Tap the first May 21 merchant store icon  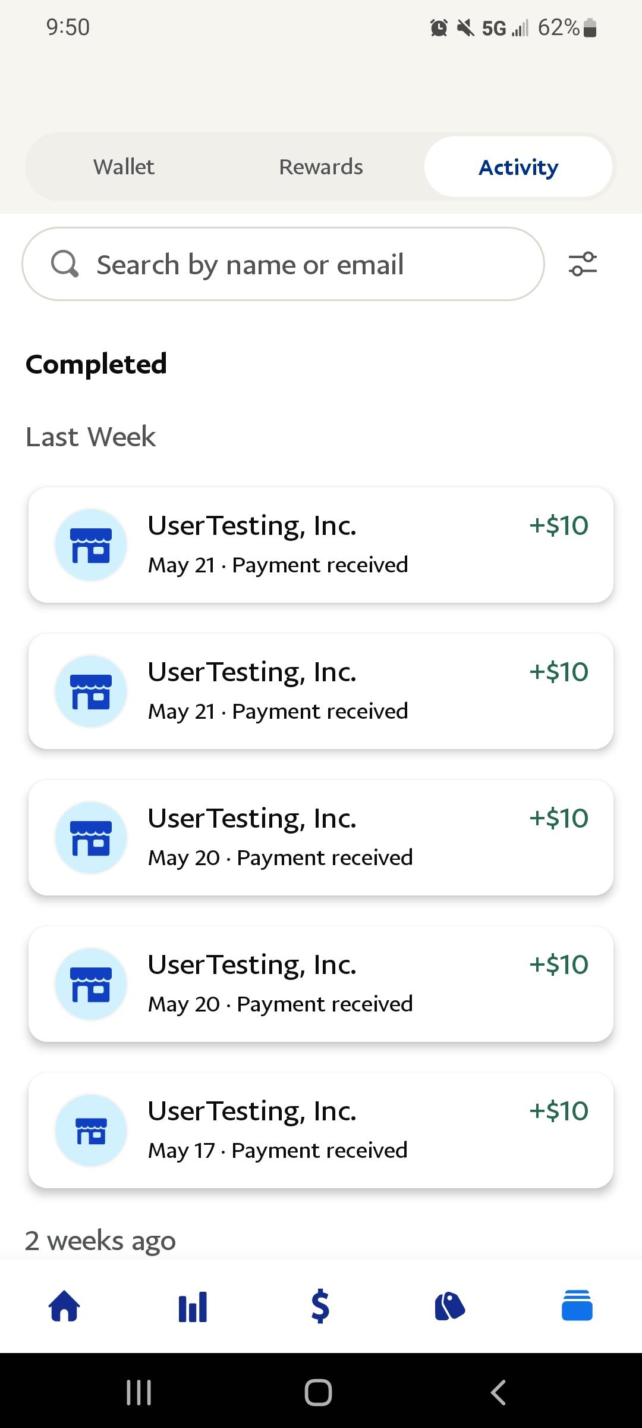pyautogui.click(x=91, y=545)
